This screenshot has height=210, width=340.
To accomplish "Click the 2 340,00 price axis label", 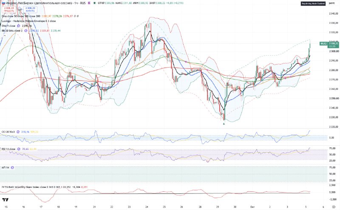I will 334,14.
